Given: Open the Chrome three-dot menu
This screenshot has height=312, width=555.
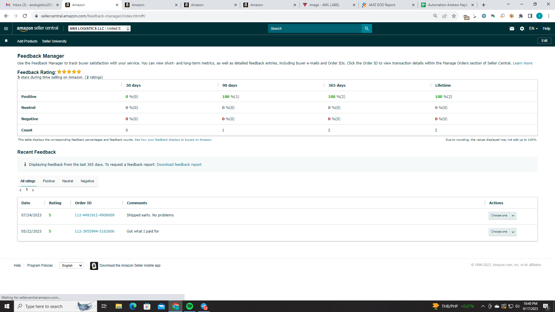Looking at the screenshot, I should 549,16.
